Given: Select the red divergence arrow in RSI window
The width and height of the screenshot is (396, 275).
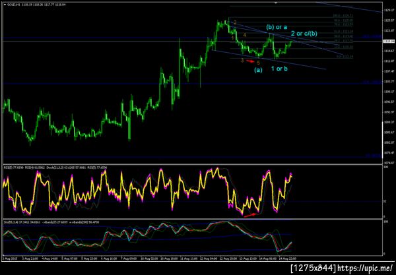Looking at the screenshot, I should (250, 215).
